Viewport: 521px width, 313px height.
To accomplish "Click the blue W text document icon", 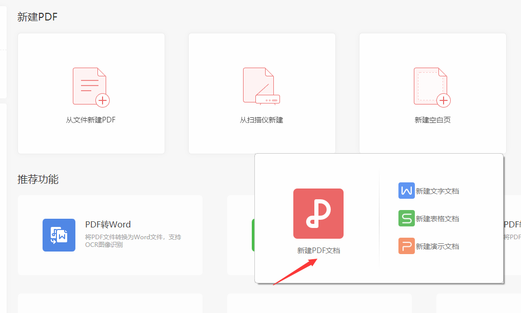I will [x=406, y=191].
